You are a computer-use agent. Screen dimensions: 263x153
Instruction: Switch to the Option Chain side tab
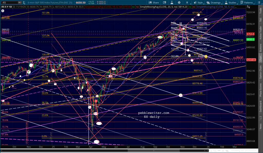pyautogui.click(x=260, y=72)
